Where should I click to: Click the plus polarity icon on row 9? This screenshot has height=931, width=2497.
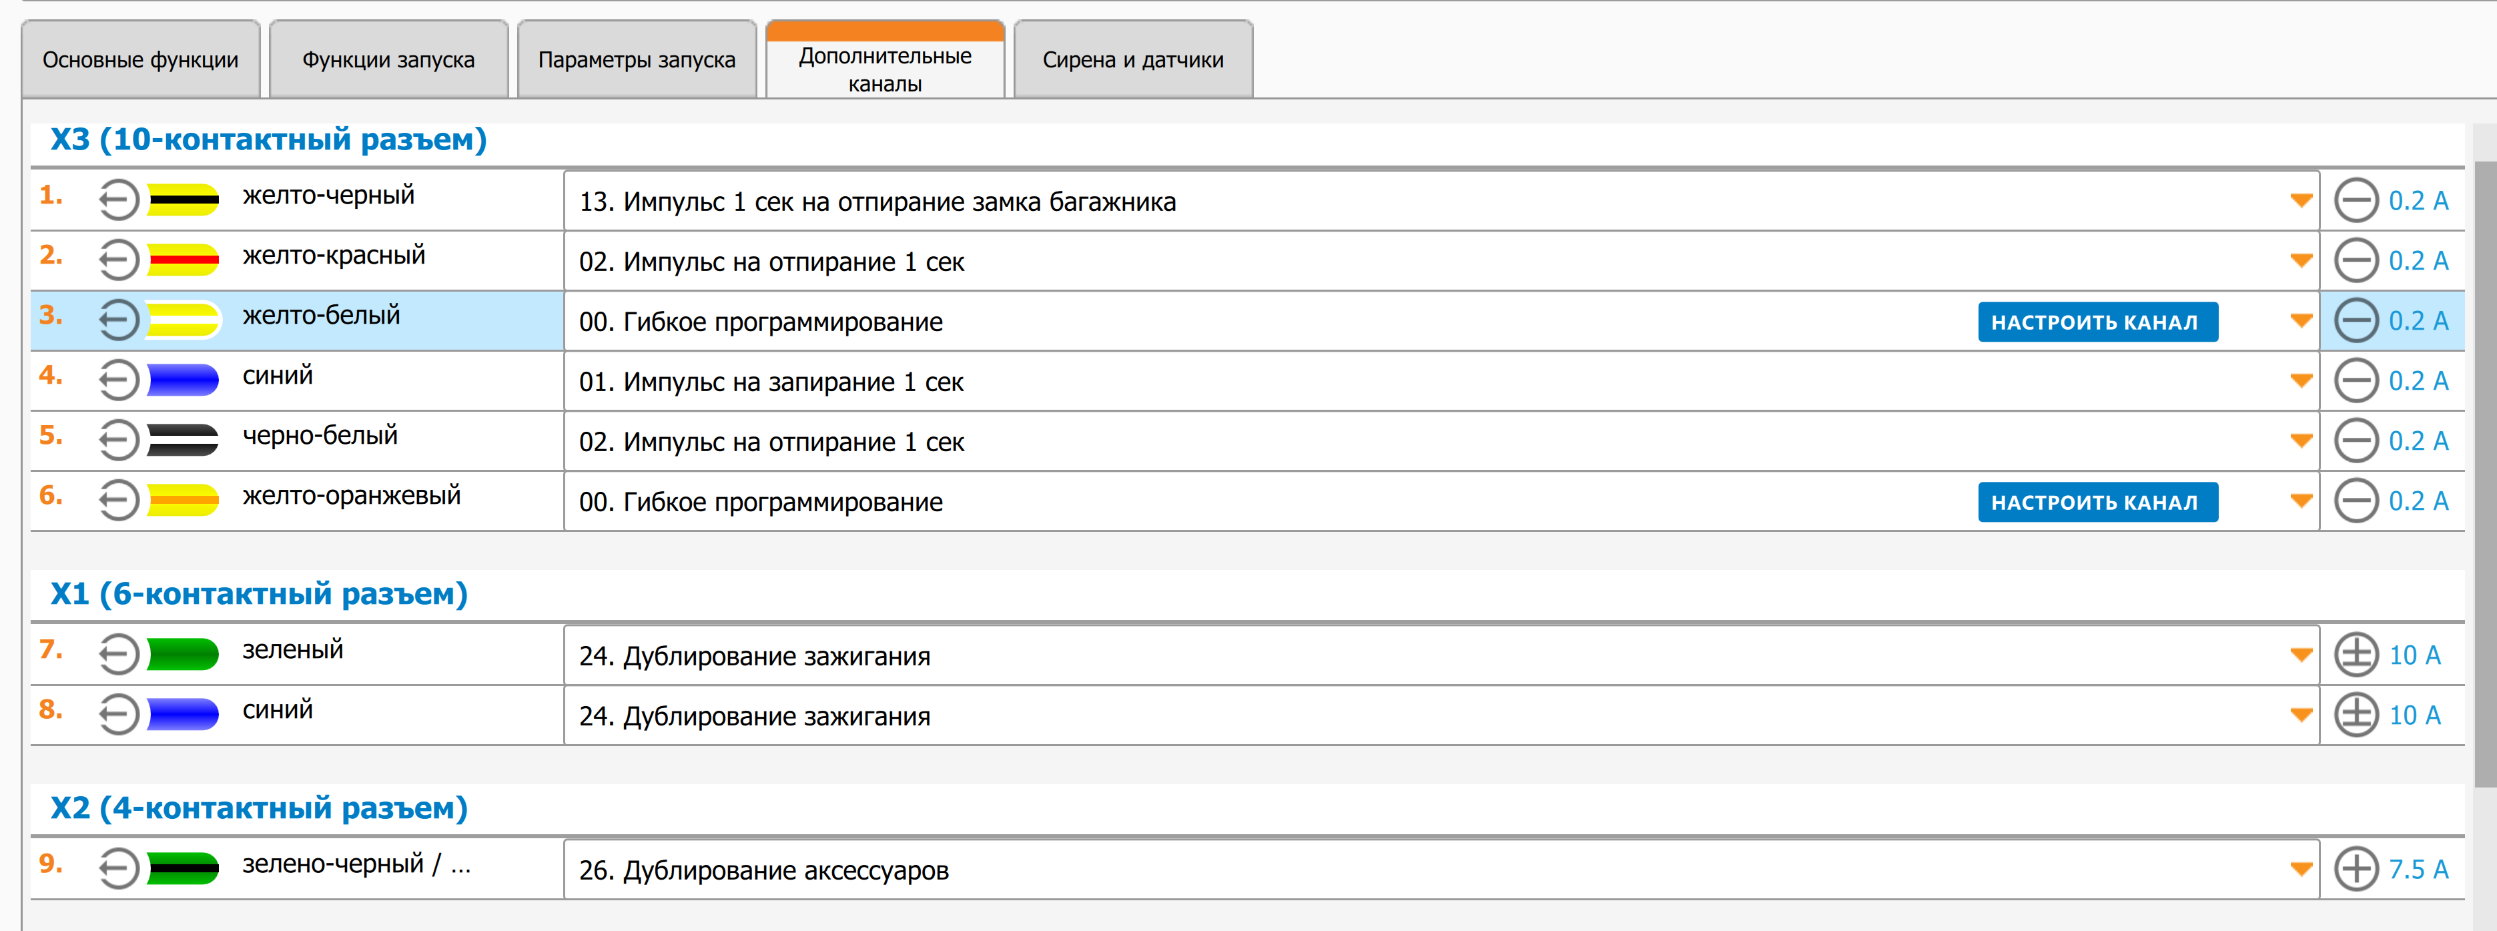point(2356,869)
